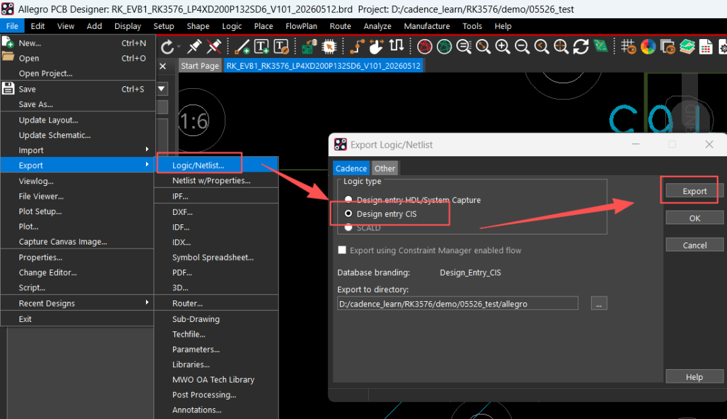Image resolution: width=727 pixels, height=419 pixels.
Task: Choose MWO OA Tech Library entry
Action: [x=216, y=379]
